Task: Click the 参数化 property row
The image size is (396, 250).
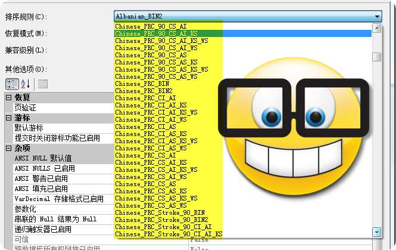Action: pyautogui.click(x=63, y=209)
